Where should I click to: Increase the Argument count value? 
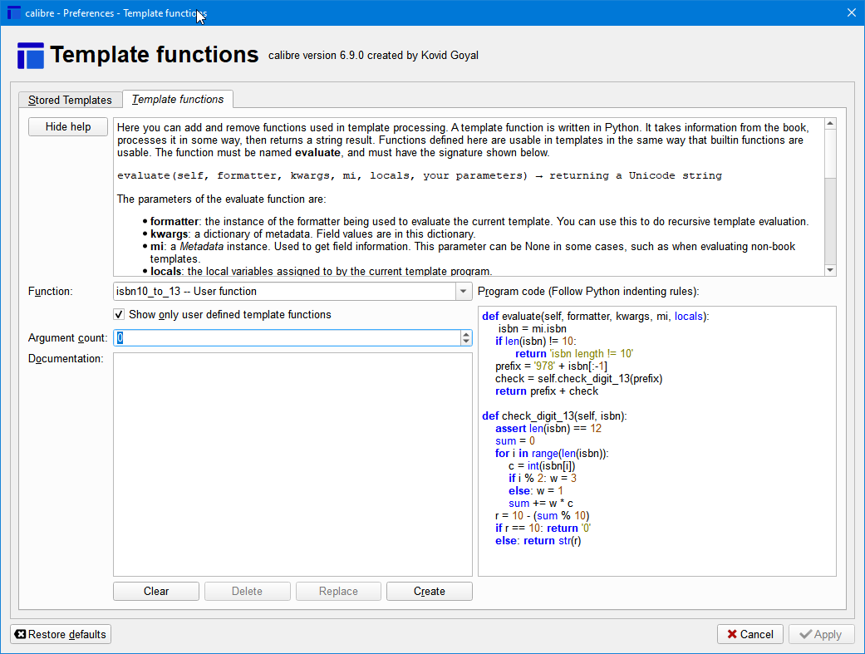click(466, 334)
